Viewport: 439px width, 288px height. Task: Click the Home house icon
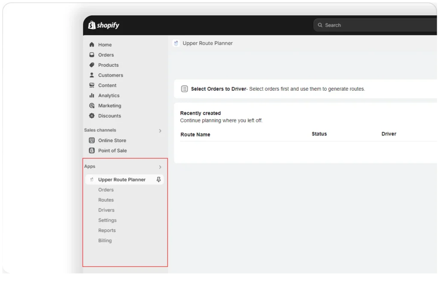tap(92, 45)
